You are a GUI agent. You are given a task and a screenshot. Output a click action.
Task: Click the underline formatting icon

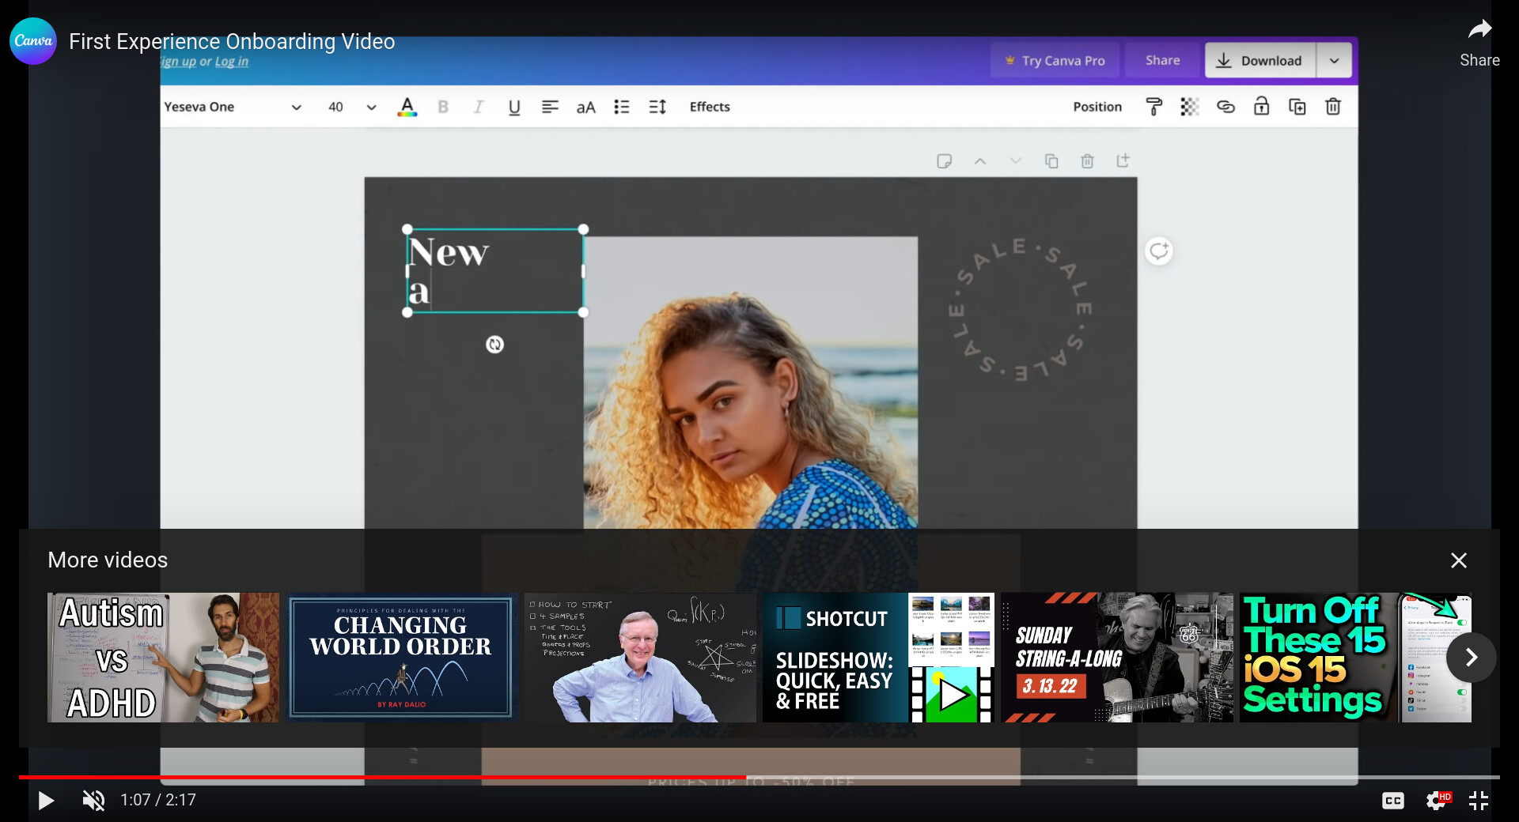[x=514, y=107]
